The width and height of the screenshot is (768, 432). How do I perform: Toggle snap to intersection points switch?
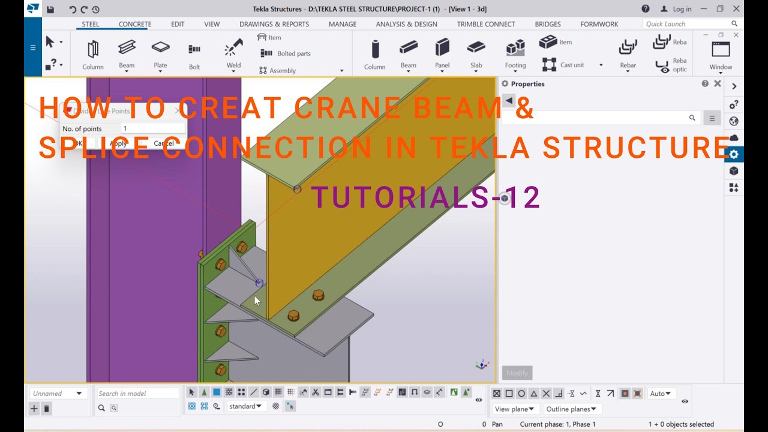[546, 394]
